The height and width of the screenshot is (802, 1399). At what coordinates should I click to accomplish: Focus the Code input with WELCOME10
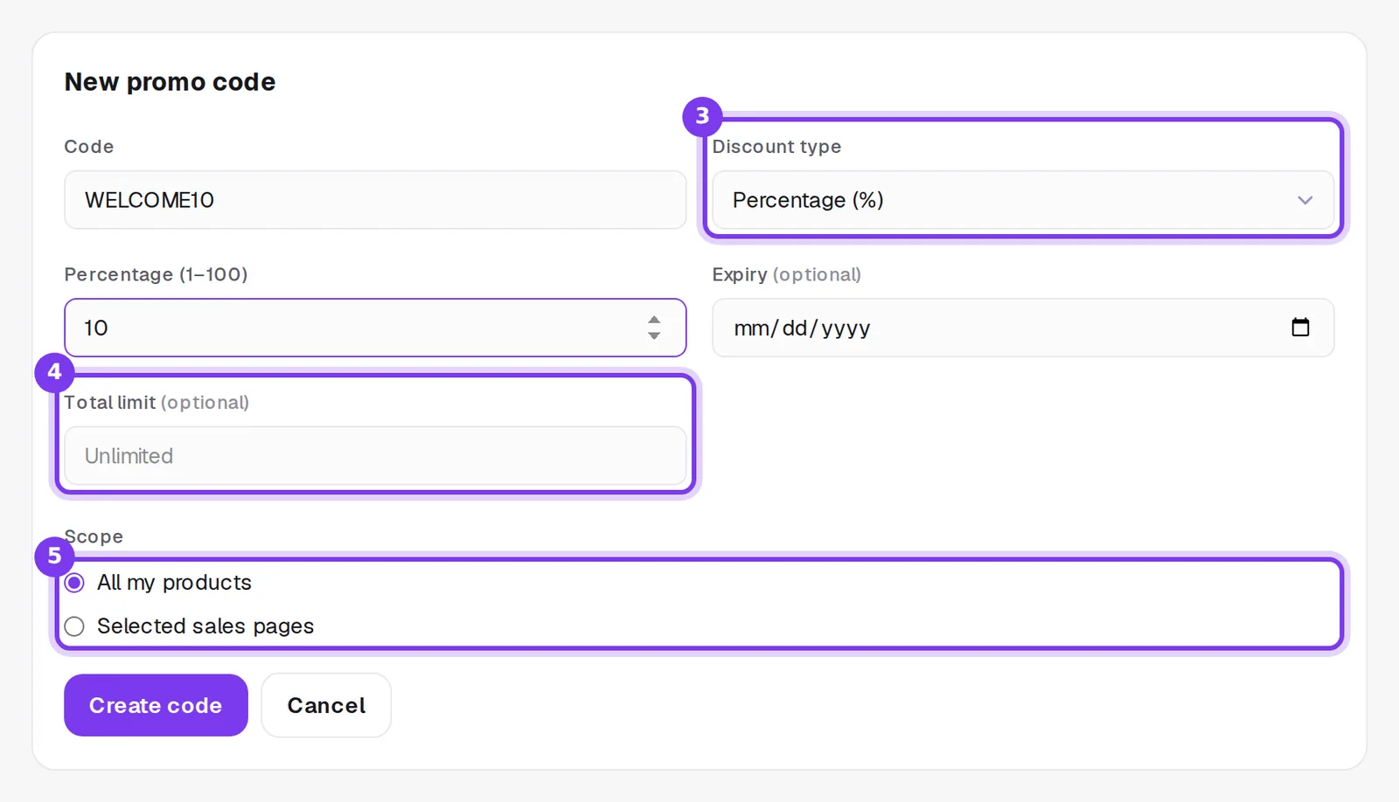pos(375,200)
